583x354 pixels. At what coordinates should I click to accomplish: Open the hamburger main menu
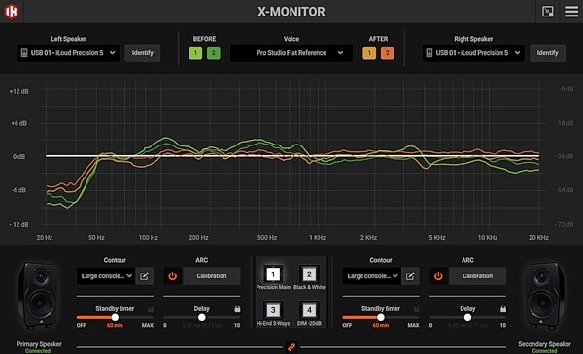coord(571,11)
